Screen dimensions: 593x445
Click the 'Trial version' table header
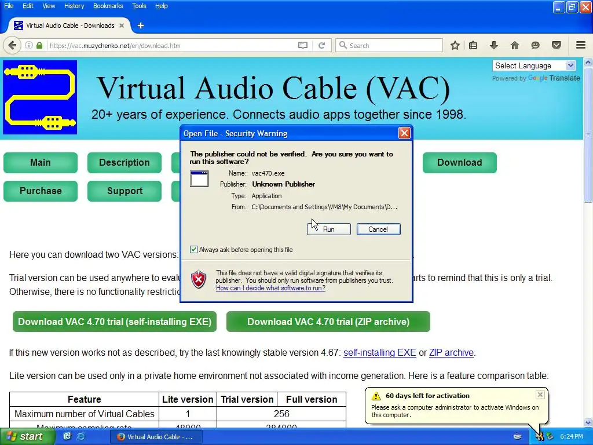(247, 400)
